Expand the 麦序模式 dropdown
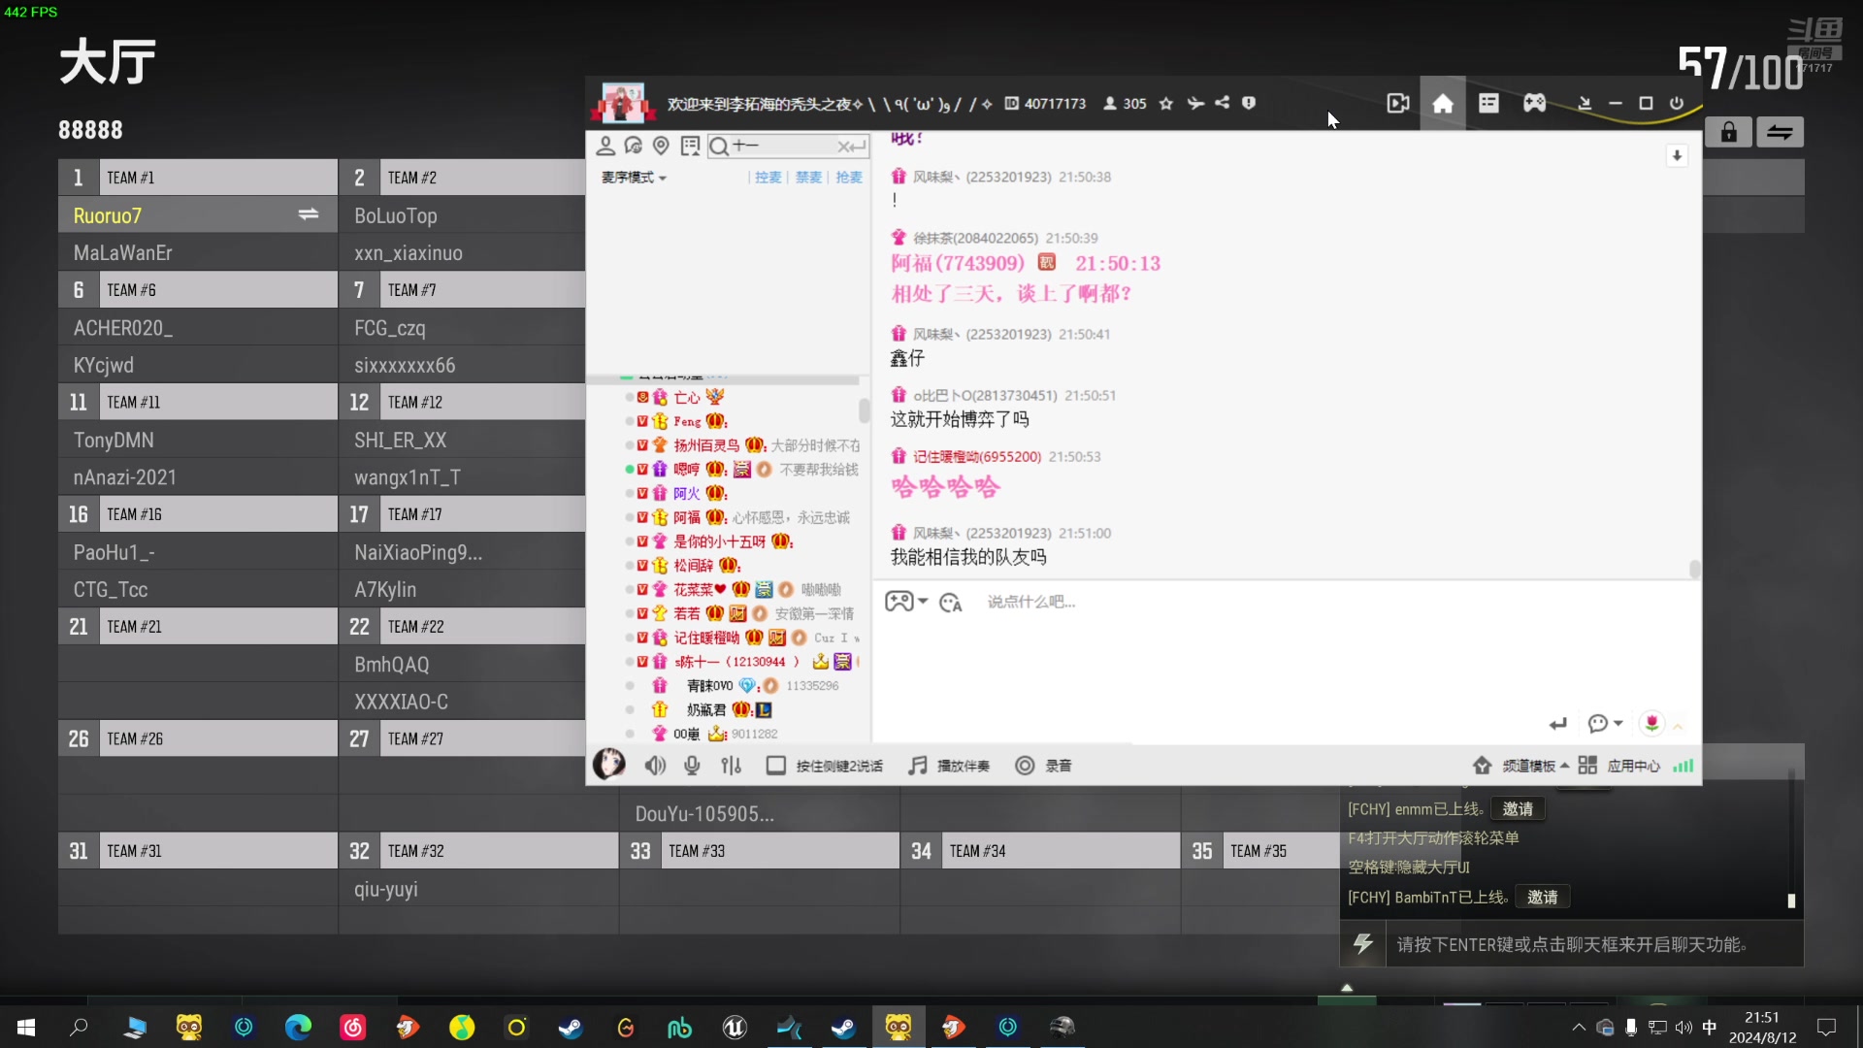This screenshot has height=1048, width=1863. 634,178
